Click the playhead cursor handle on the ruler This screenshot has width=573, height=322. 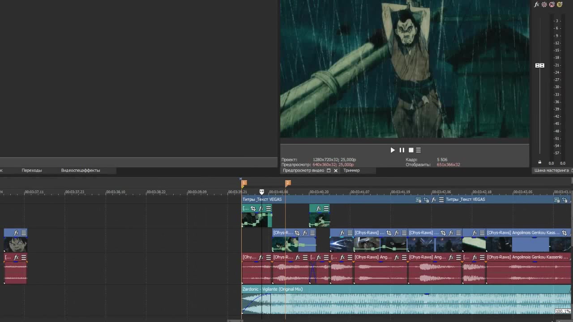coord(262,192)
